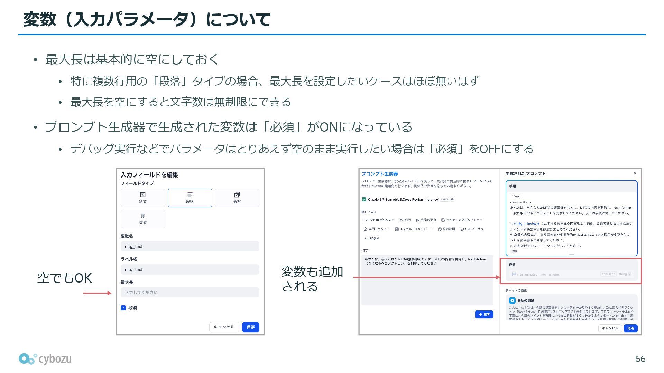This screenshot has height=373, width=664.
Task: Click the ラベル名 input field
Action: (x=190, y=269)
